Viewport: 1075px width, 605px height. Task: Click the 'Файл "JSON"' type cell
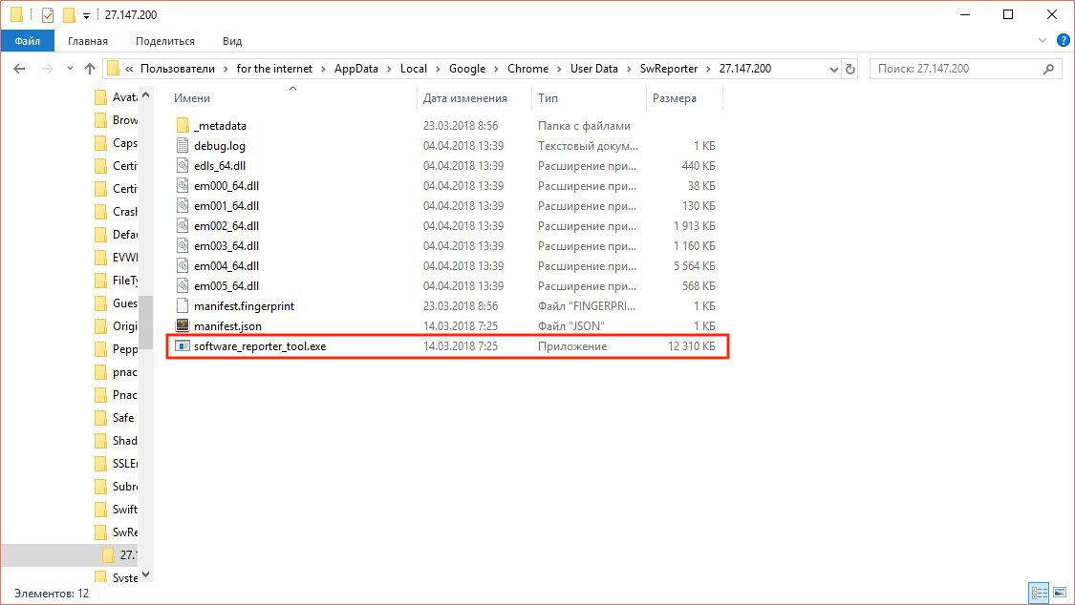coord(571,325)
